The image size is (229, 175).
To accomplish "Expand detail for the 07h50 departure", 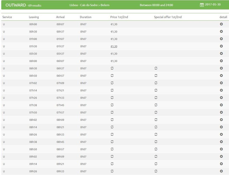I will click(x=221, y=112).
